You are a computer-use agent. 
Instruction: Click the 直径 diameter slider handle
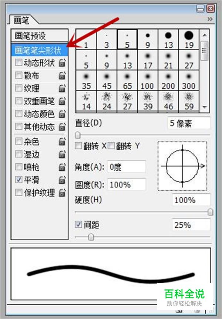click(78, 135)
